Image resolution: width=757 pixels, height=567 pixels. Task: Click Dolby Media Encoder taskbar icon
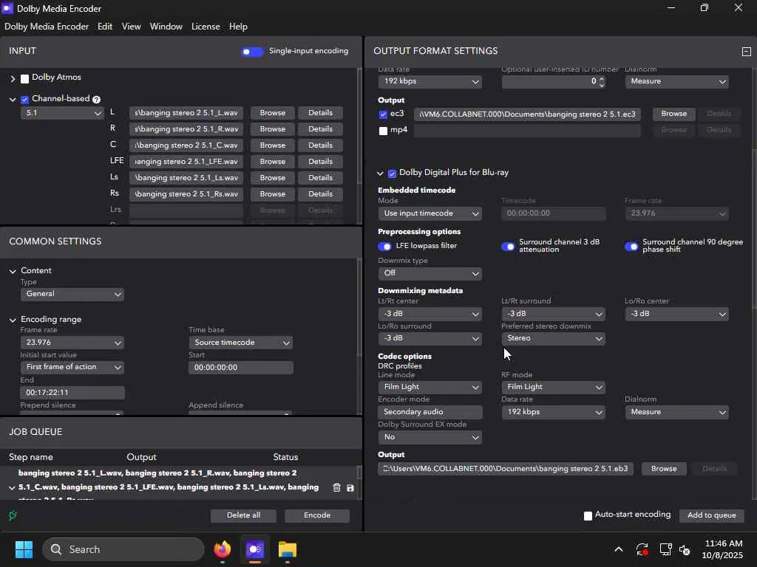pyautogui.click(x=255, y=549)
